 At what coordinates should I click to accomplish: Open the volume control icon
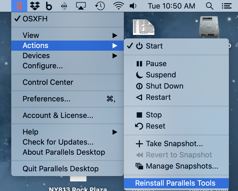click(x=133, y=6)
